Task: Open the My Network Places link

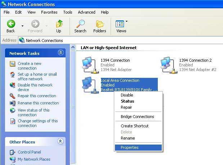Action: tap(34, 159)
